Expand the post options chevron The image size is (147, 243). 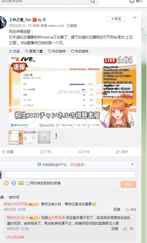pos(135,18)
